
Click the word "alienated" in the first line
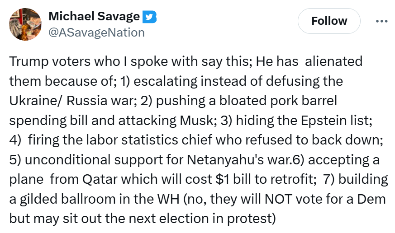tap(333, 61)
